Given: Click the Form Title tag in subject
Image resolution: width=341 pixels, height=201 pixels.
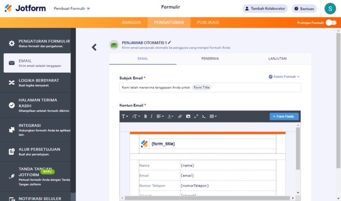Looking at the screenshot, I should [202, 87].
